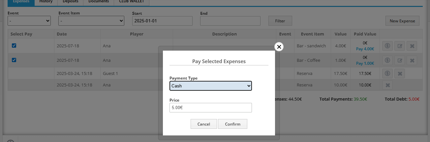Uncheck Select Pay for the sandwich expense
This screenshot has height=142, width=430.
coord(14,46)
